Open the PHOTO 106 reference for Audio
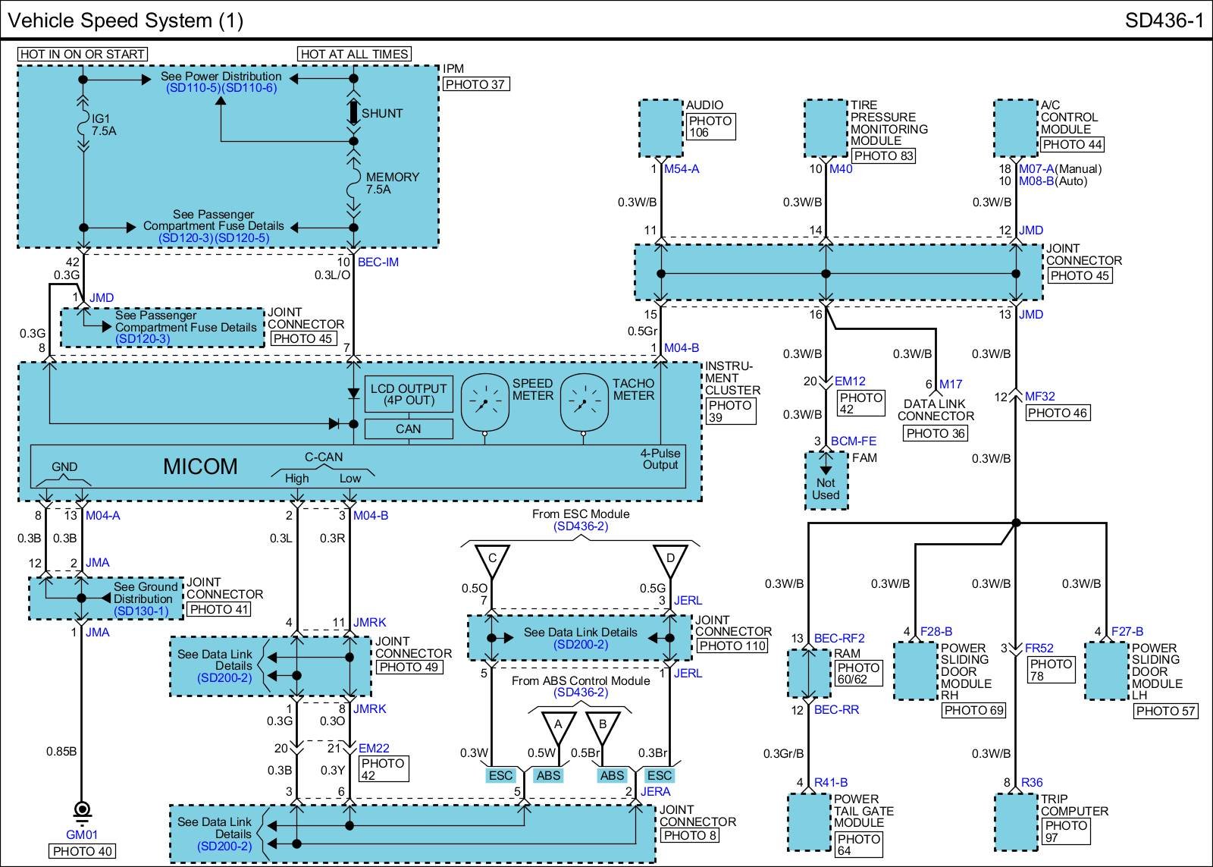Image resolution: width=1213 pixels, height=867 pixels. pos(710,127)
